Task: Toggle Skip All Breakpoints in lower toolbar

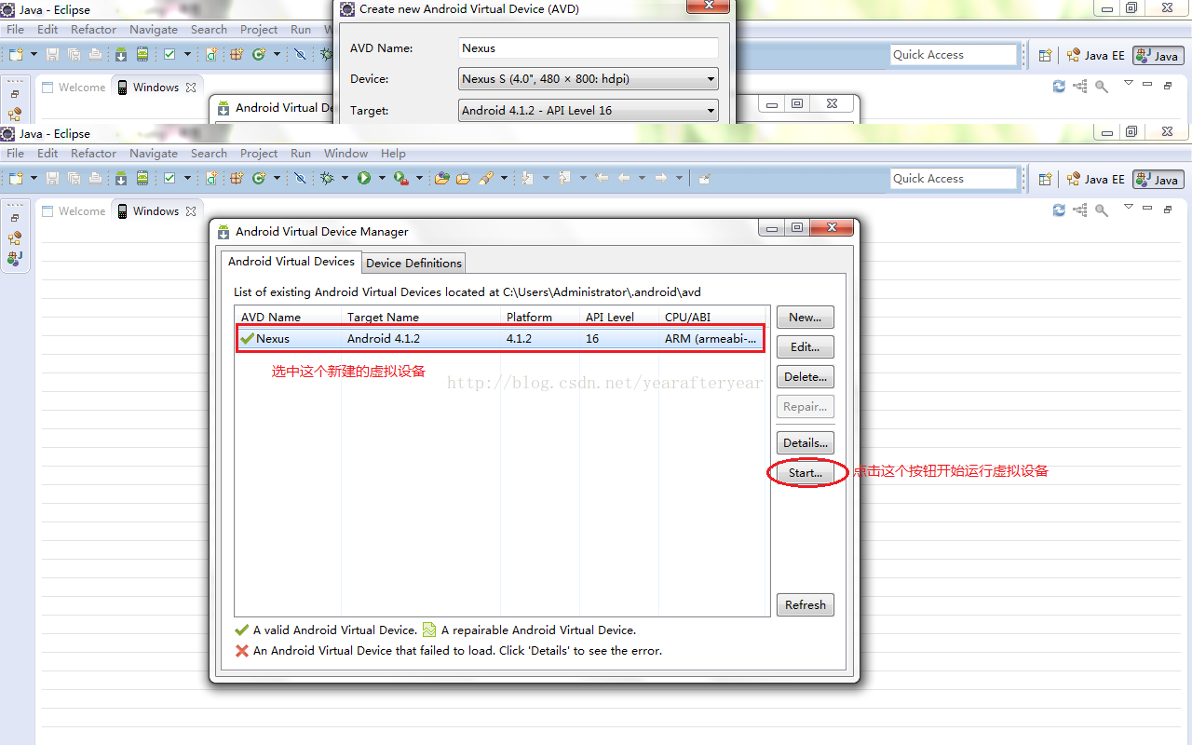Action: point(300,178)
